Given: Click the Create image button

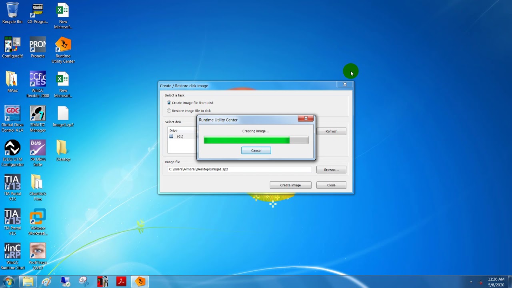Looking at the screenshot, I should click(290, 185).
